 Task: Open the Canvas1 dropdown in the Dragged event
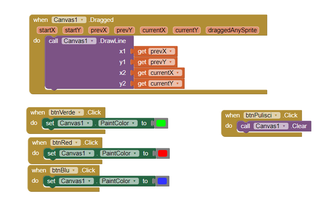pyautogui.click(x=82, y=20)
